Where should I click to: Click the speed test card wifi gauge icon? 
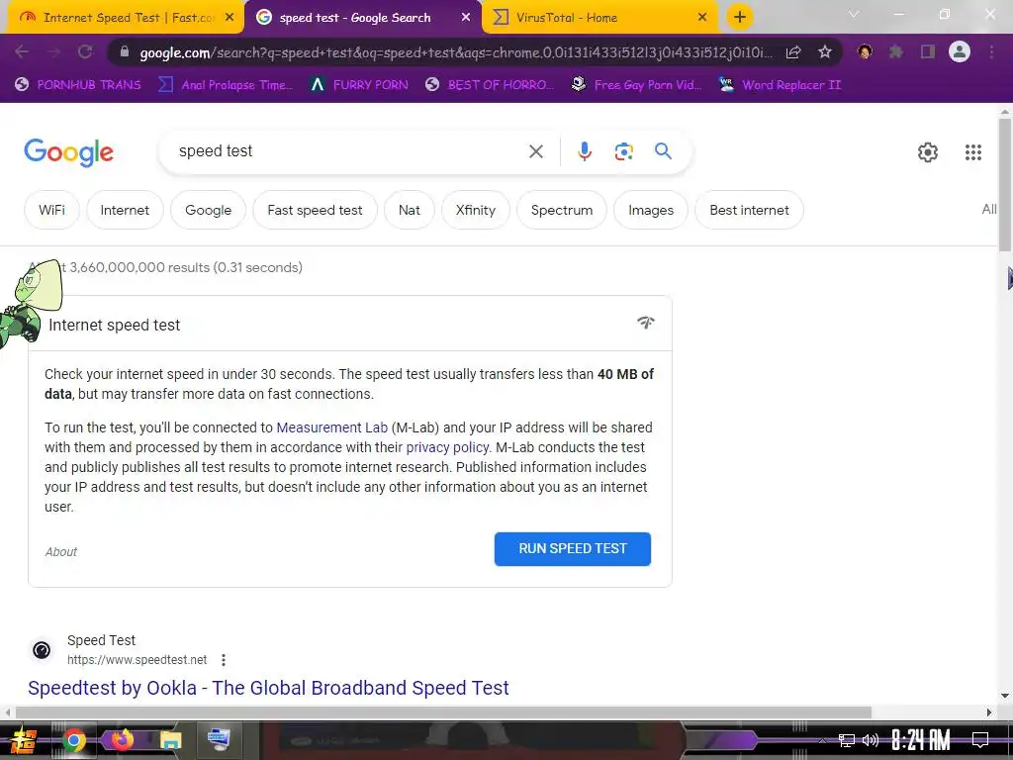coord(645,322)
